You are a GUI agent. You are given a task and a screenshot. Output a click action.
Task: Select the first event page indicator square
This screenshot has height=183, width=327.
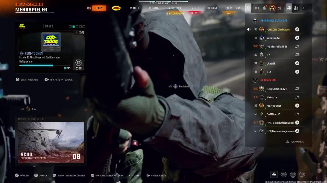[x=70, y=26]
